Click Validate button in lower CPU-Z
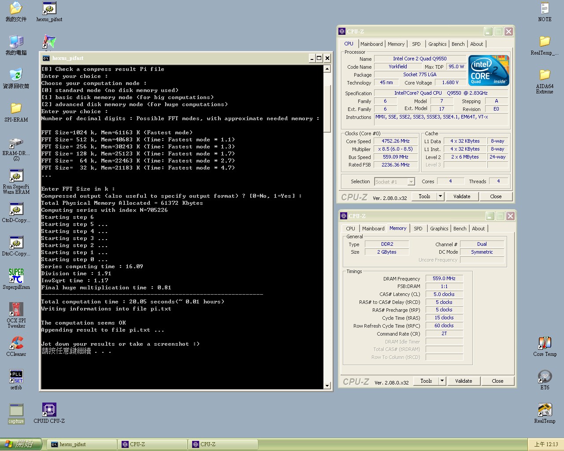The height and width of the screenshot is (451, 564). 464,381
